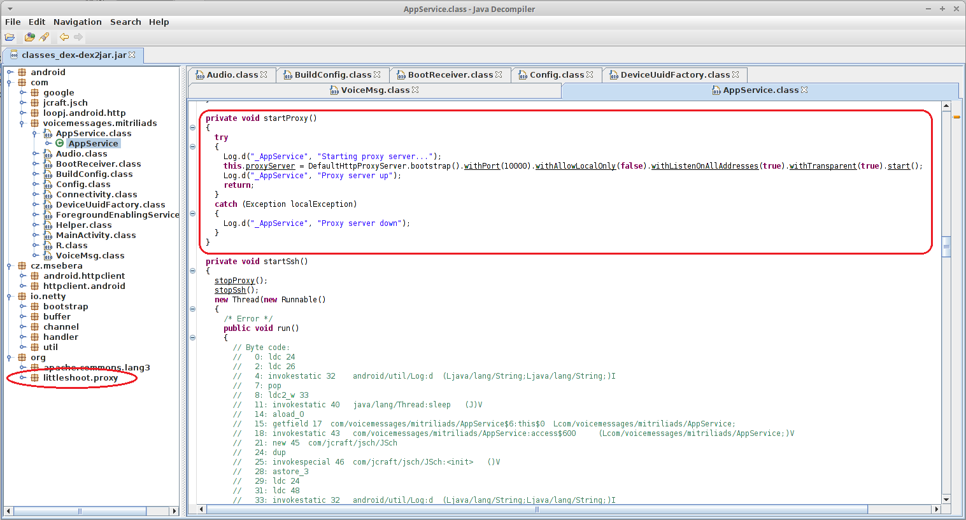Open the window menu dropdown in titlebar
Viewport: 966px width, 520px height.
[10, 9]
